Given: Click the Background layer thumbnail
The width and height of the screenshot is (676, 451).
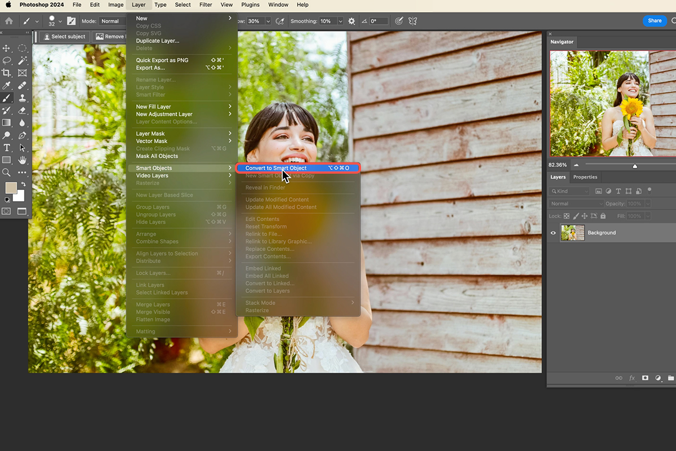Looking at the screenshot, I should (x=573, y=232).
